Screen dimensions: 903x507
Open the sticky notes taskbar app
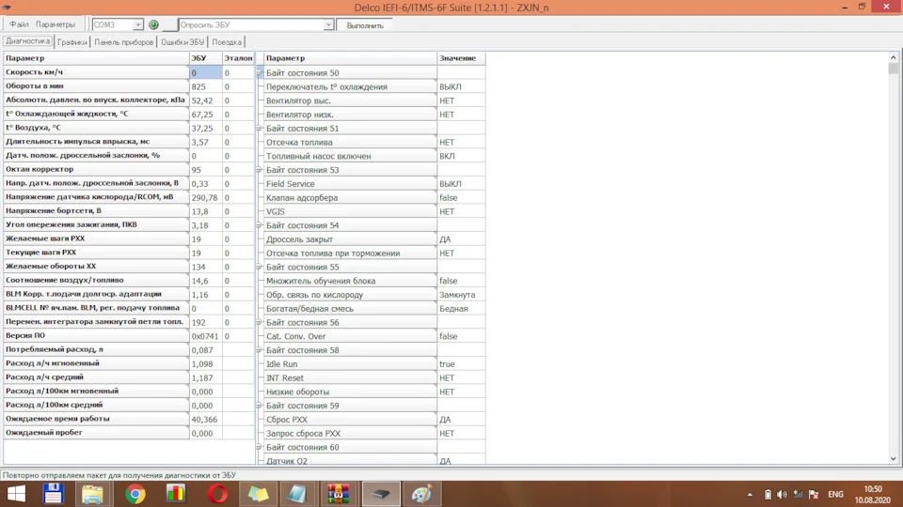coord(258,494)
